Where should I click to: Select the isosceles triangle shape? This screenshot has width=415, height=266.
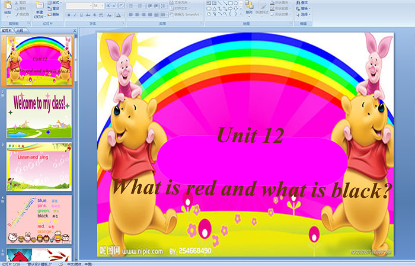215,8
